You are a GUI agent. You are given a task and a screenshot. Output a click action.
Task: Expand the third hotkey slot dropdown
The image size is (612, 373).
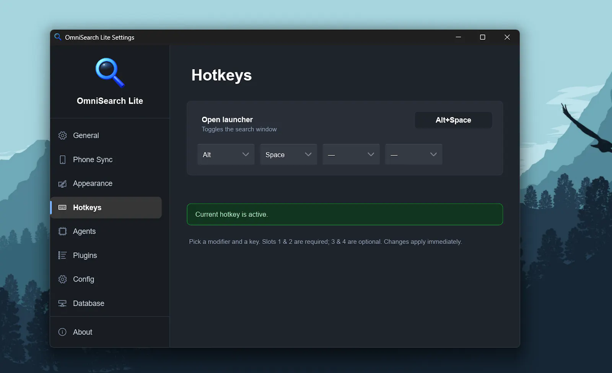351,154
